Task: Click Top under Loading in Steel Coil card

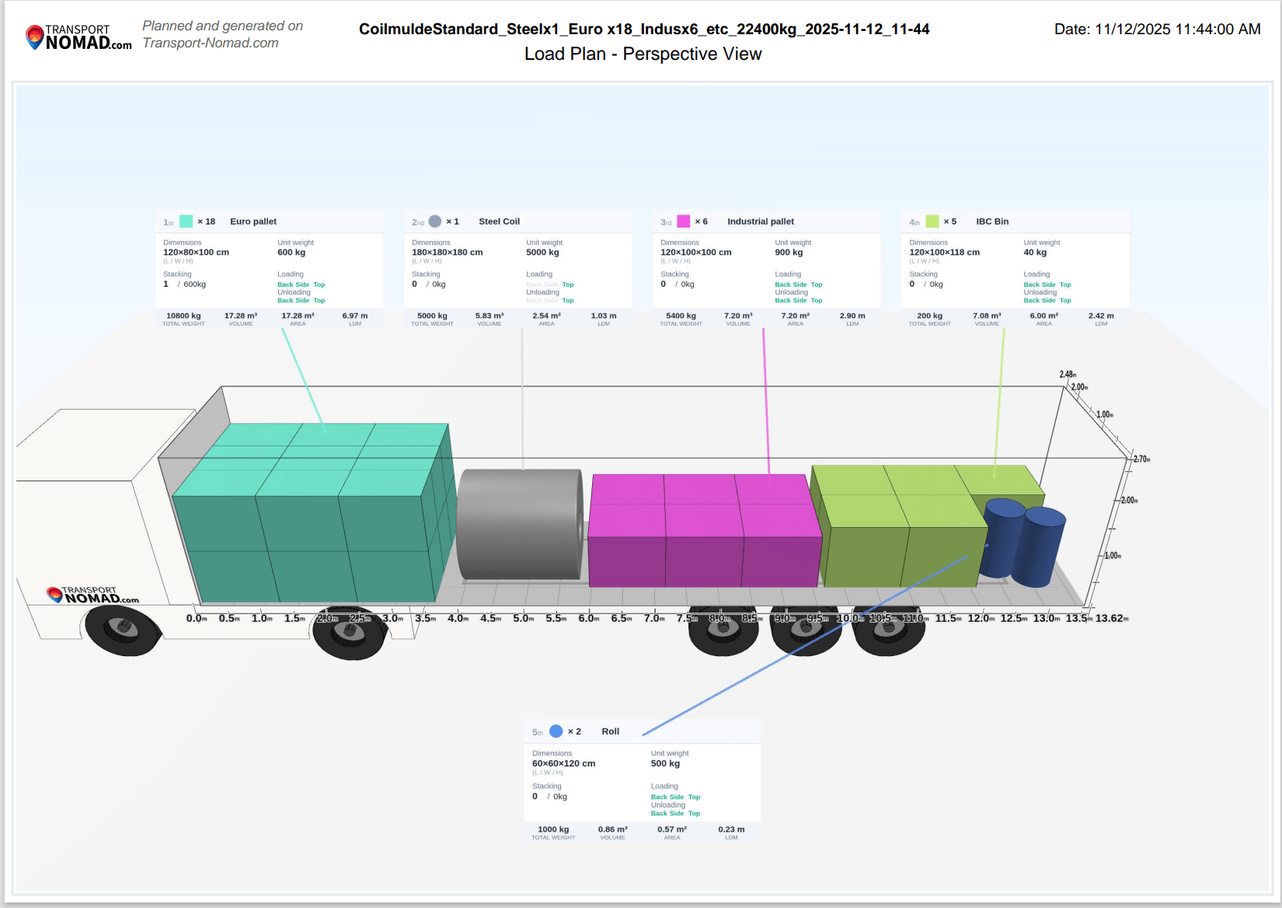Action: click(568, 285)
